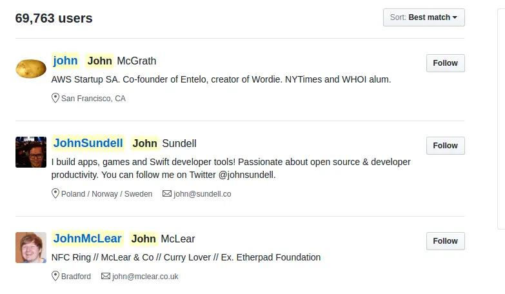Click john's potato avatar picture
This screenshot has height=294, width=505.
click(31, 68)
